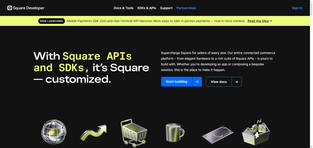
Task: Select the developer toolbox icon
Action: tap(256, 132)
